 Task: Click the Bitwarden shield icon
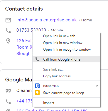pyautogui.click(x=37, y=86)
